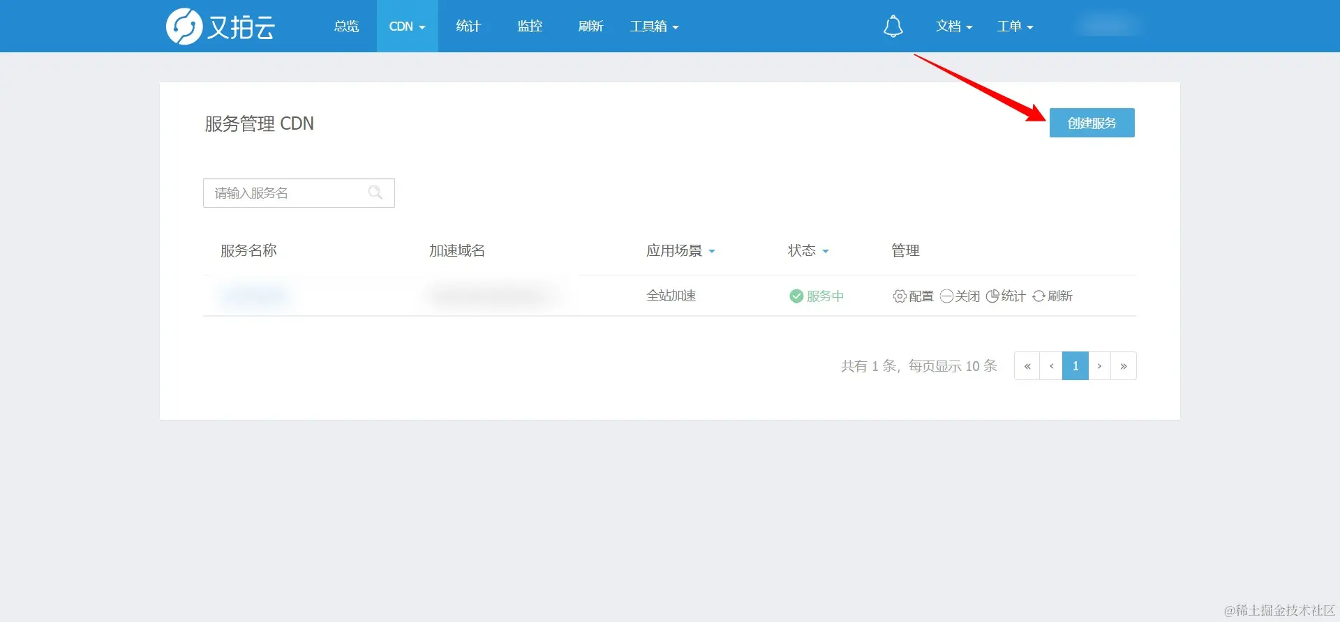Image resolution: width=1340 pixels, height=622 pixels.
Task: Go to next page
Action: [1099, 366]
